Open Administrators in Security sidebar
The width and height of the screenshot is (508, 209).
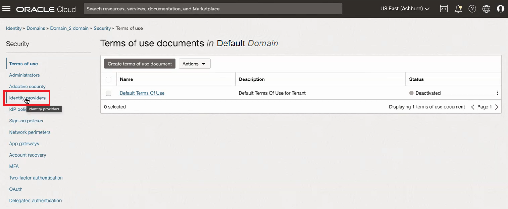24,75
